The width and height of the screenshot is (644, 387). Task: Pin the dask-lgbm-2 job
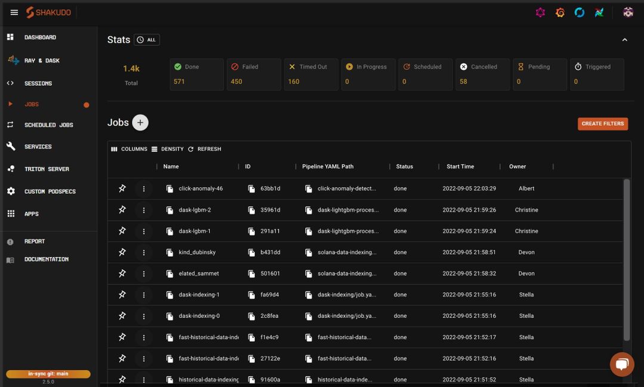pyautogui.click(x=122, y=209)
